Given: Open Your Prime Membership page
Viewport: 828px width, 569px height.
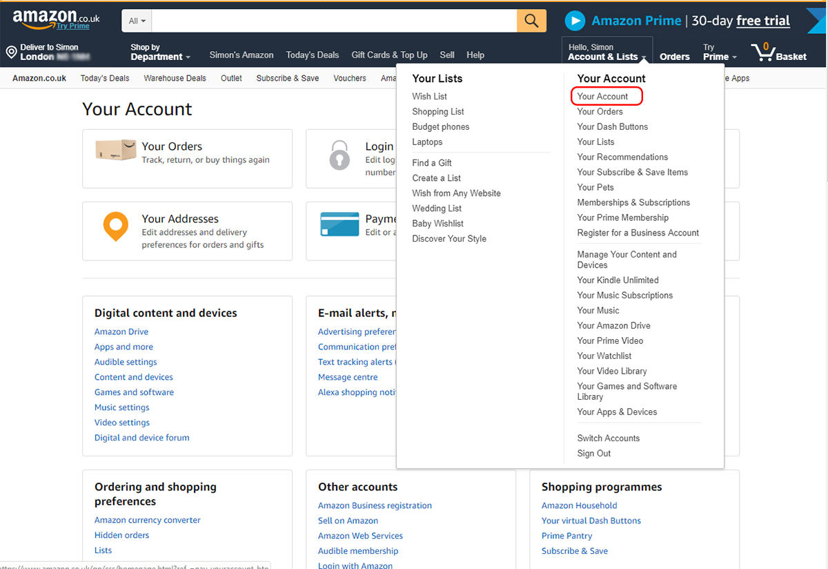Looking at the screenshot, I should 623,218.
